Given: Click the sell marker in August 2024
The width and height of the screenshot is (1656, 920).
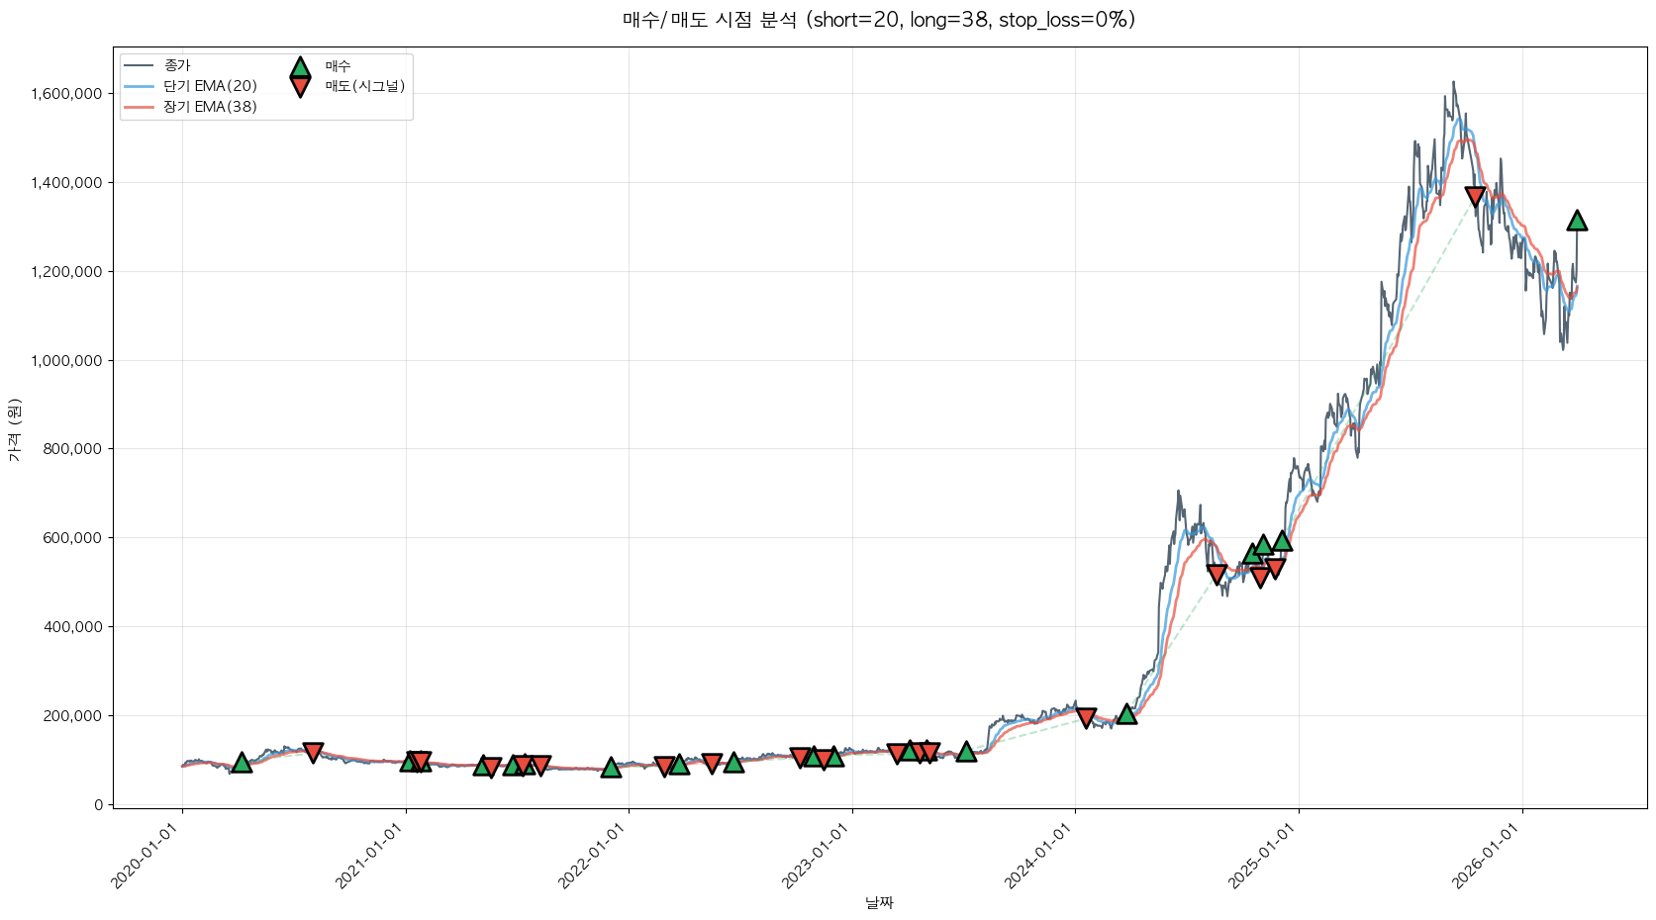Looking at the screenshot, I should pos(1217,574).
